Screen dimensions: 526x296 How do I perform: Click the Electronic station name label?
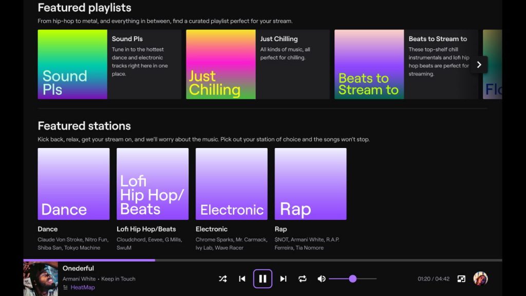211,229
